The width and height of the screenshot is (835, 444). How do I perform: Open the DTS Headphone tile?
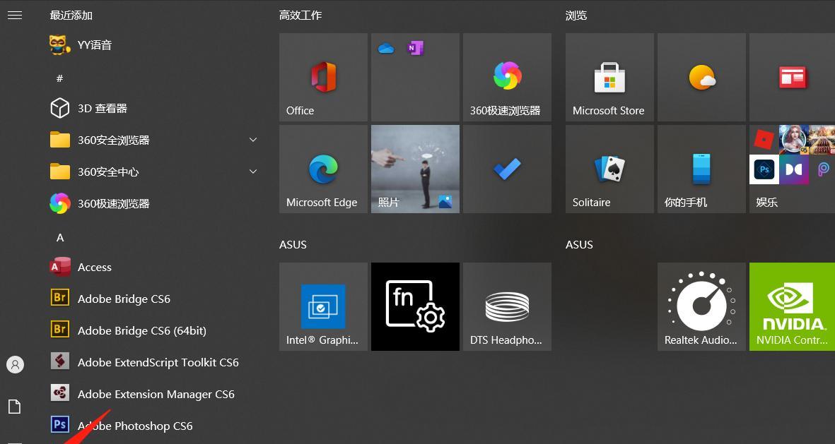[x=507, y=306]
